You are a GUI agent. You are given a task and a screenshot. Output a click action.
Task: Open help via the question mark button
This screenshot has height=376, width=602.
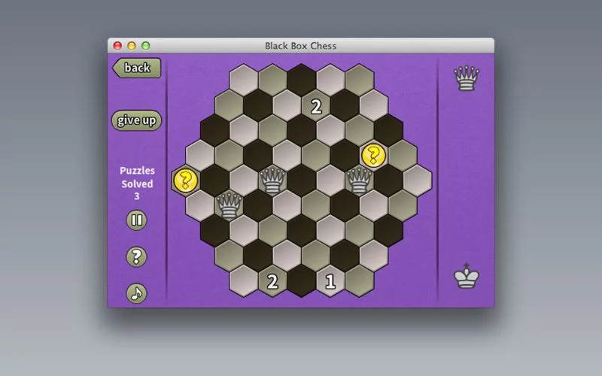[x=137, y=256]
